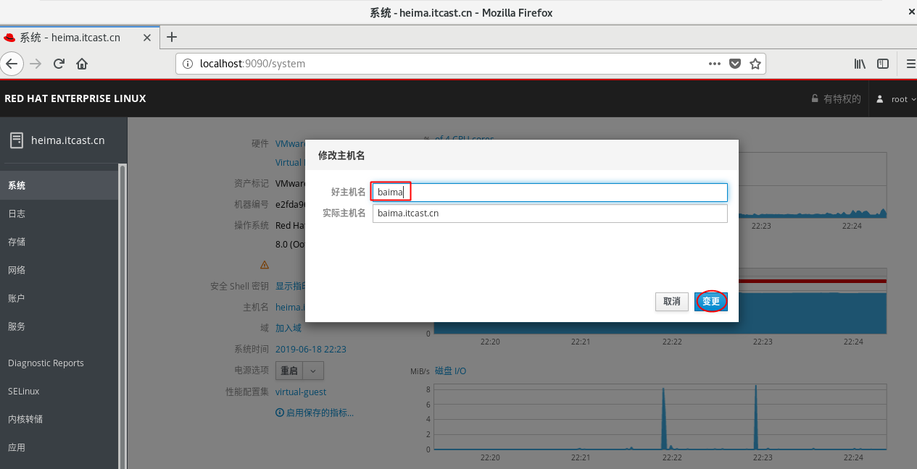Open the page actions three-dot menu
The image size is (917, 469).
coord(715,64)
